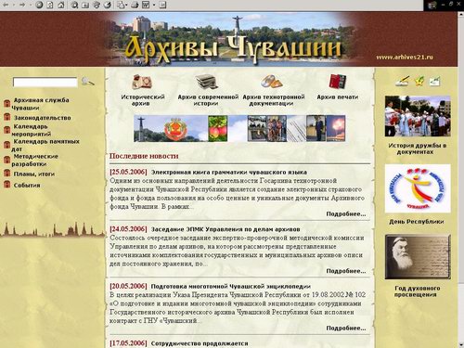464x348 pixels.
Task: Click Год духовного просвещения caption
Action: click(x=417, y=291)
